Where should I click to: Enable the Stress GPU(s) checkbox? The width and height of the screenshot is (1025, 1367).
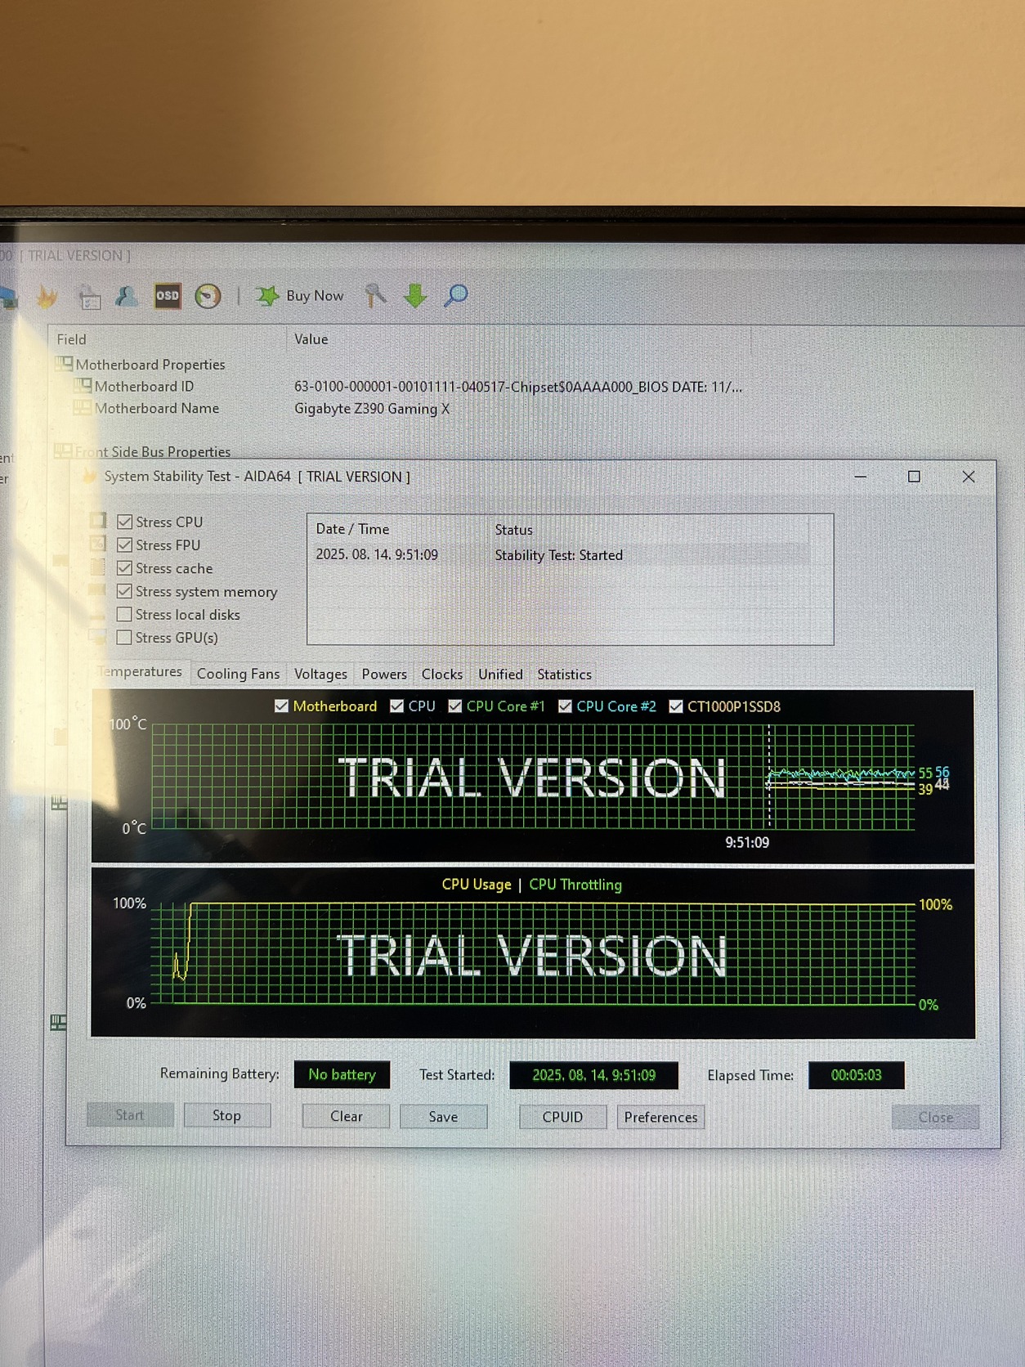click(x=124, y=637)
